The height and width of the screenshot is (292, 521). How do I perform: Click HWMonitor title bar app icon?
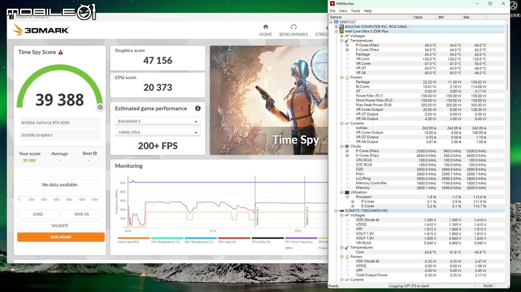click(x=332, y=3)
